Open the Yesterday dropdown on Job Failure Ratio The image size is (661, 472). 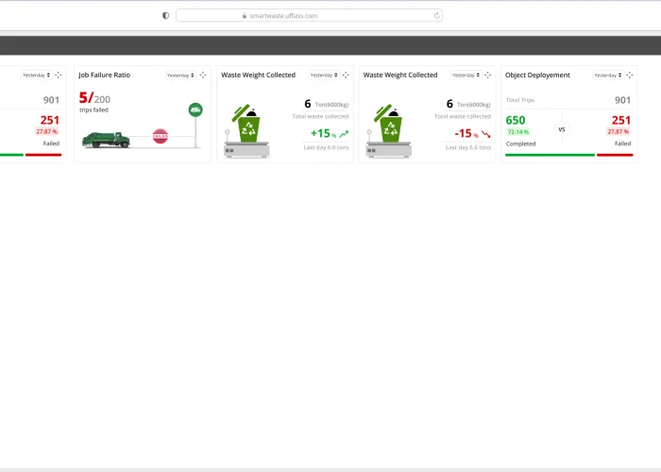point(179,76)
